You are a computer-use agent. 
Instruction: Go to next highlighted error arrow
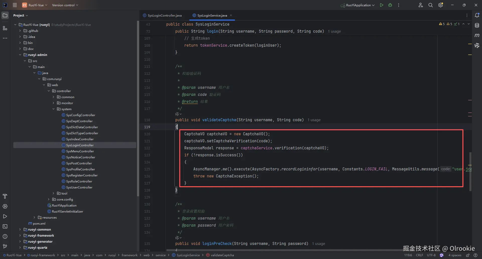point(469,24)
